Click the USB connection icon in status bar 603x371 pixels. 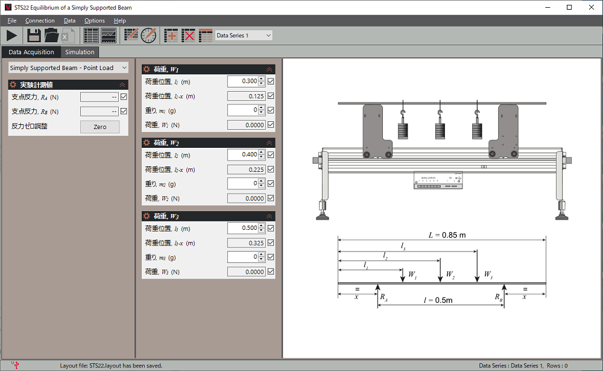[x=16, y=365]
